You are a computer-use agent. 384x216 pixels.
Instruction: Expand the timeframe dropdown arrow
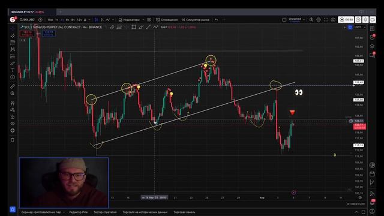(x=89, y=20)
